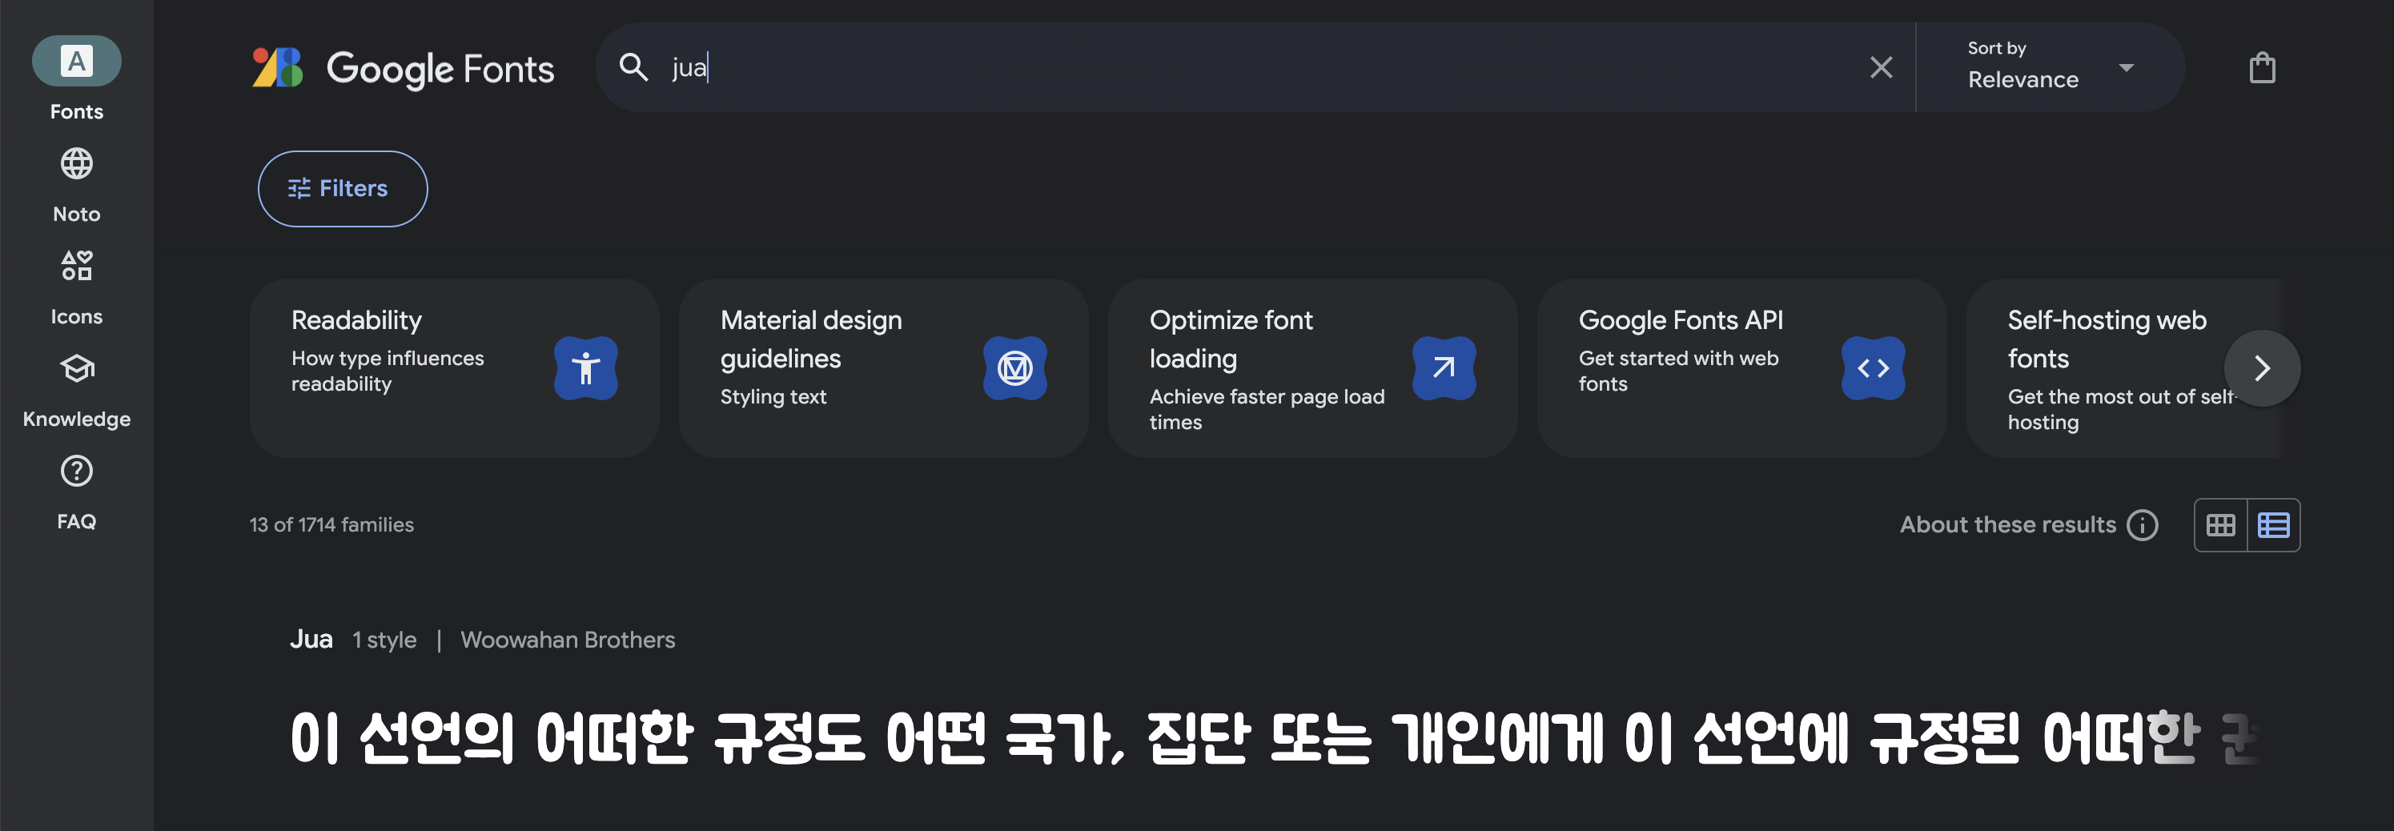
Task: Click the Readability accessibility icon
Action: [x=585, y=368]
